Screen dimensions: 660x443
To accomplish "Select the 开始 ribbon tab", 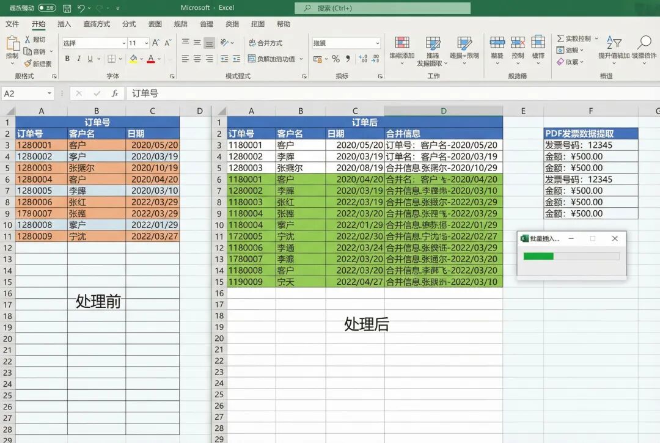I will 38,24.
